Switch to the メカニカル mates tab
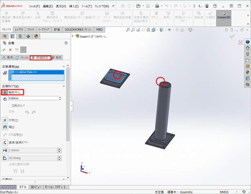Screen dimensions: 251x194 click(x=22, y=58)
